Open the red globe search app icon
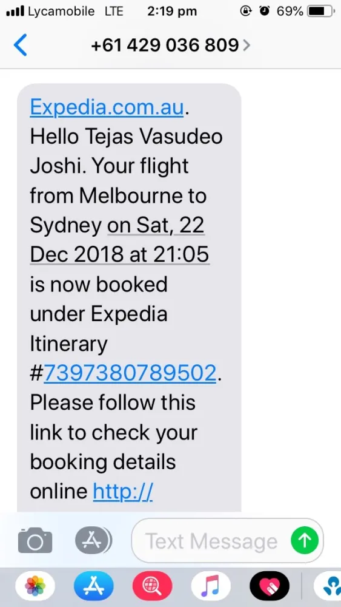The image size is (341, 607). [x=152, y=586]
